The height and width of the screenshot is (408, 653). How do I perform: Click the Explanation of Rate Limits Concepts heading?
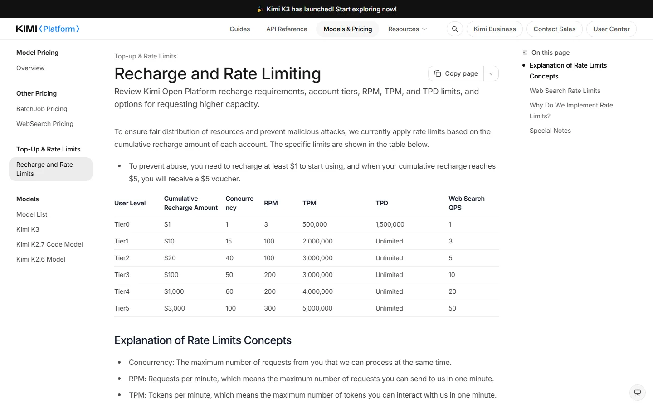203,340
